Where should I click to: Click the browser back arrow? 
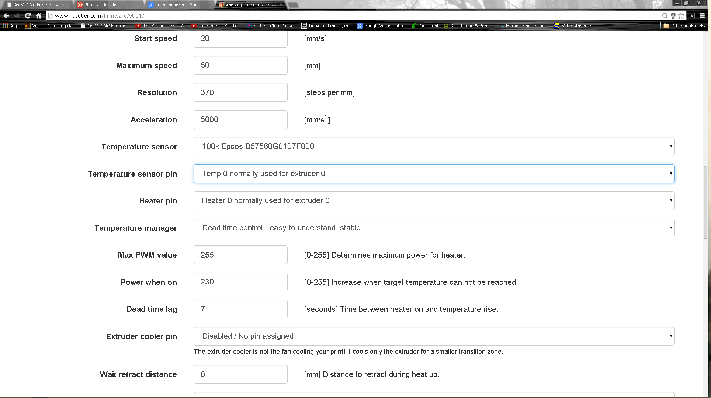(6, 15)
